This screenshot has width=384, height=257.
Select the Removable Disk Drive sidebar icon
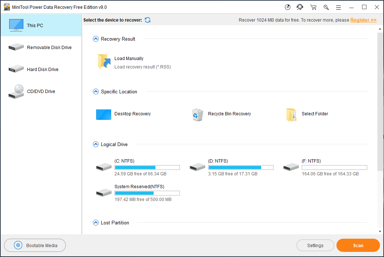(16, 47)
